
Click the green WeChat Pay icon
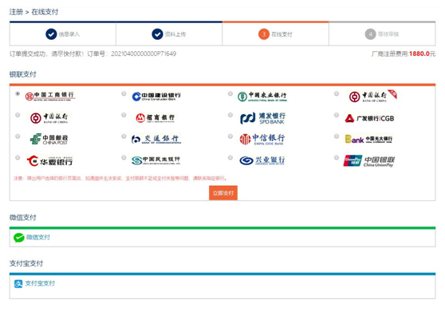(18, 238)
